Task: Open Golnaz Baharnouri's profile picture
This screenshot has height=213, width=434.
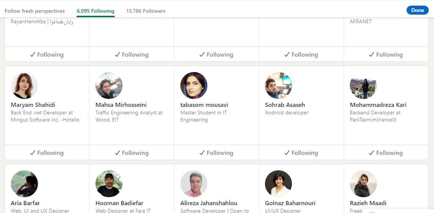Action: point(278,184)
